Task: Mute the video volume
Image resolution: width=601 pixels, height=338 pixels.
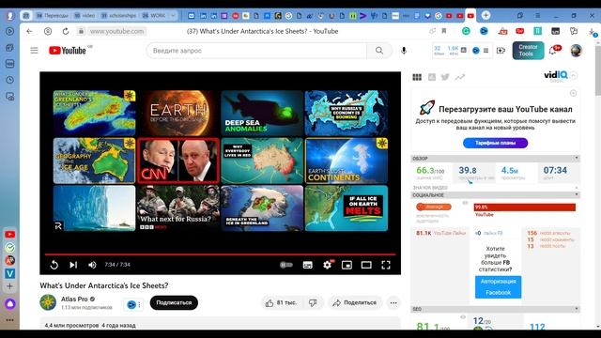Action: pos(92,265)
